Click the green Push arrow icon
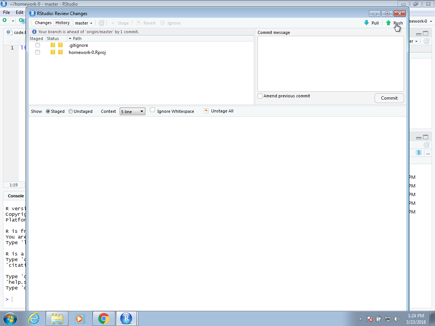Viewport: 435px width, 326px height. [x=388, y=23]
